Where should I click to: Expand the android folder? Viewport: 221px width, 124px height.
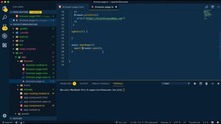[x=24, y=37]
